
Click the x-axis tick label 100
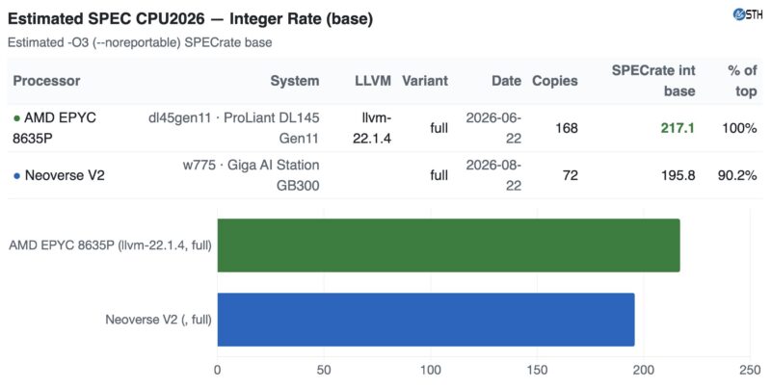430,370
